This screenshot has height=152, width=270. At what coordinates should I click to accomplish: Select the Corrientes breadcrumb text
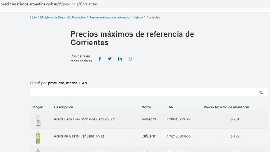(x=153, y=17)
